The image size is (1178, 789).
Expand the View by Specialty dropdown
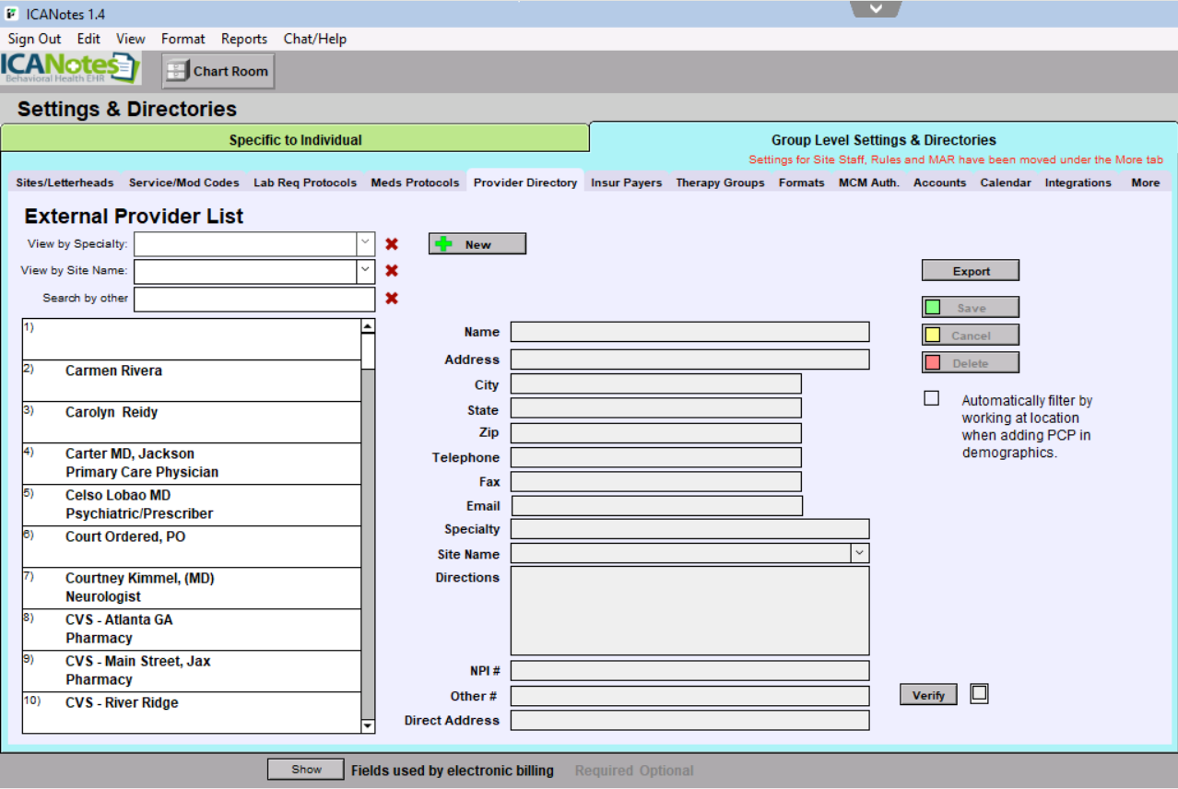point(366,244)
